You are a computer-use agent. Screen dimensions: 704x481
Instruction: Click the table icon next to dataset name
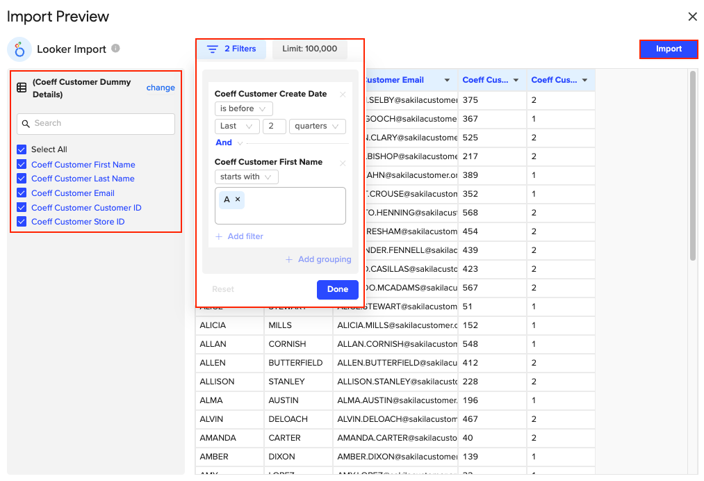[x=22, y=88]
